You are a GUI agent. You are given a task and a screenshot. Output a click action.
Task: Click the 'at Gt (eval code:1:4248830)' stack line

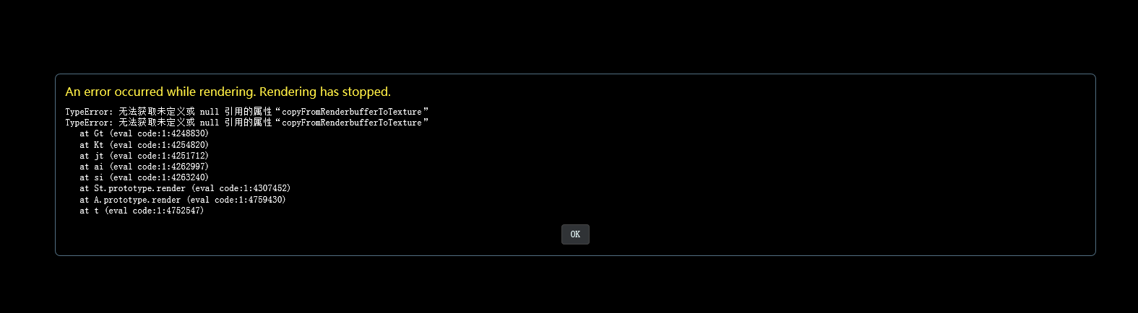pos(145,133)
